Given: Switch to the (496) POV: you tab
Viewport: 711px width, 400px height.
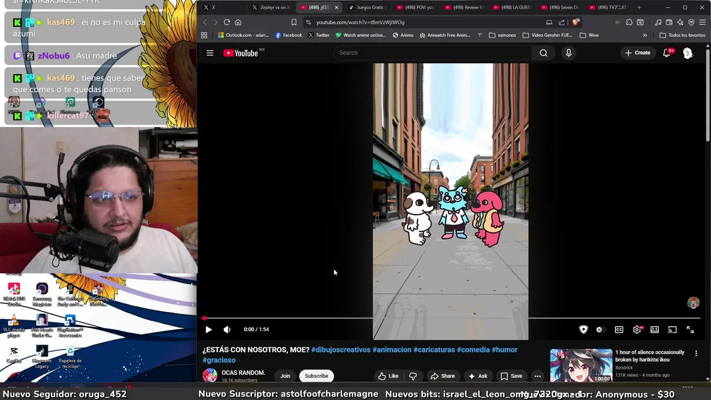Looking at the screenshot, I should pyautogui.click(x=415, y=7).
